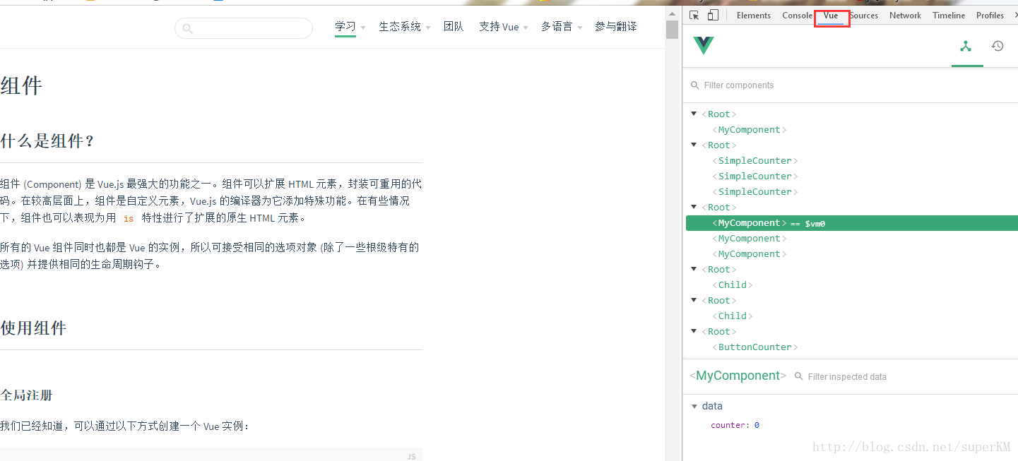Switch to the Console tab
1018x461 pixels.
[x=797, y=16]
